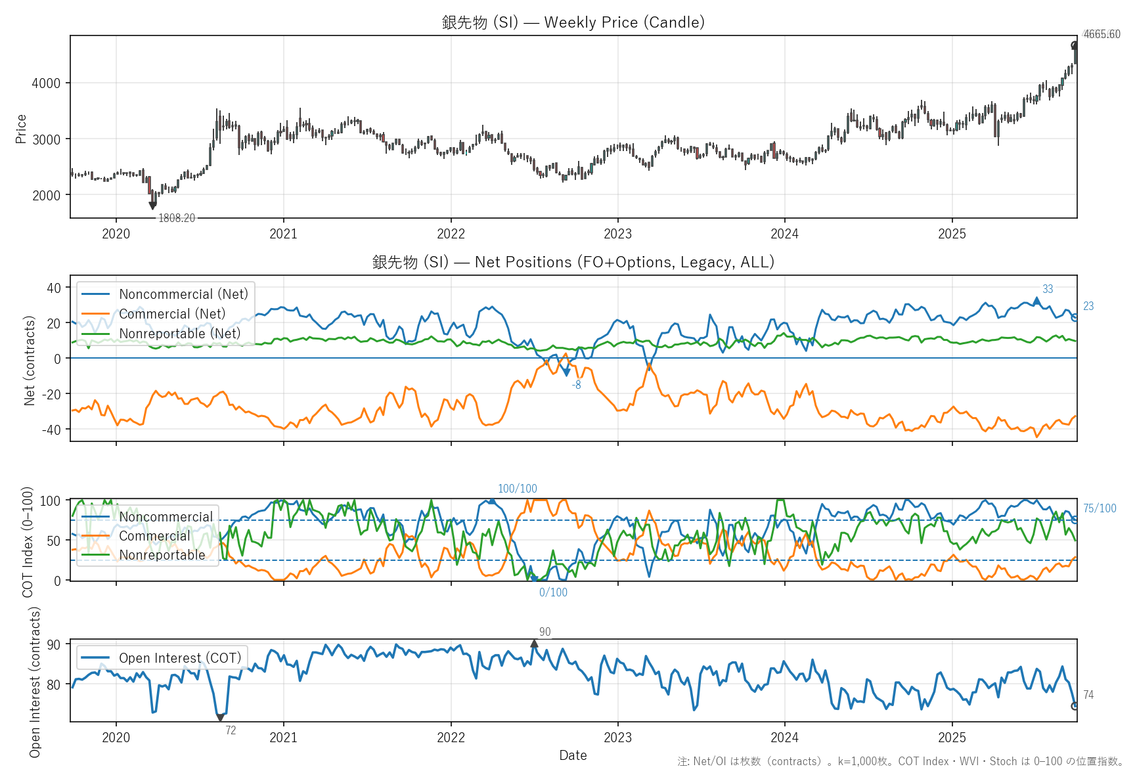Screen dimensions: 1135x775
Task: Toggle Commercial (Net) legend entry
Action: pyautogui.click(x=171, y=314)
